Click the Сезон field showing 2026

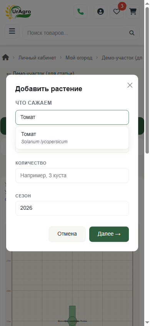pyautogui.click(x=72, y=208)
